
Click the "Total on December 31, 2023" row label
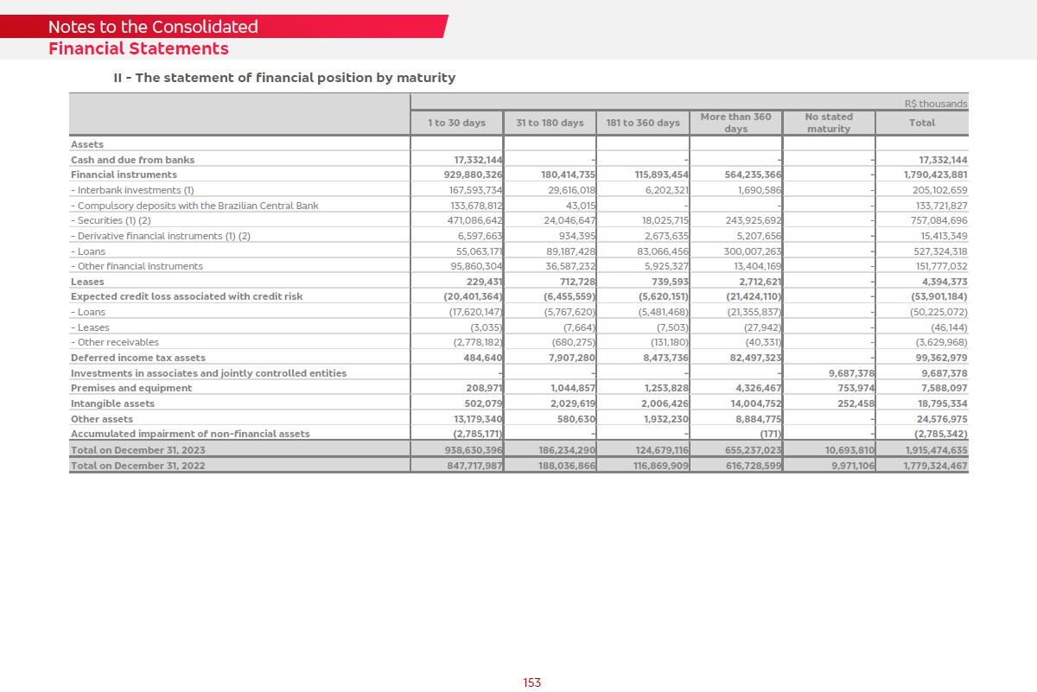click(138, 450)
